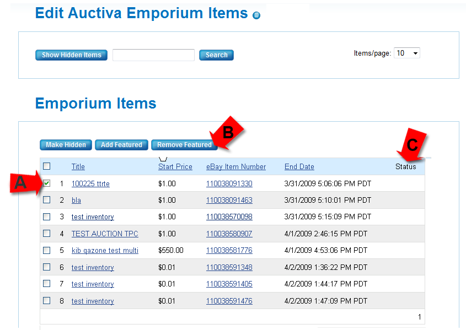Open eBay item 110038591348

coord(229,267)
